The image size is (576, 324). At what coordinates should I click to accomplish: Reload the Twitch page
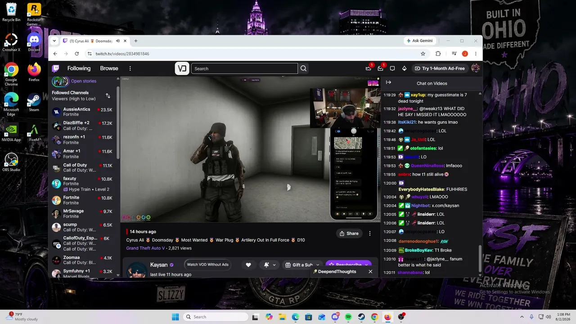click(x=77, y=54)
